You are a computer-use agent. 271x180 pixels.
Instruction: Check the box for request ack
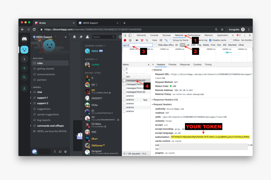[x=124, y=77]
